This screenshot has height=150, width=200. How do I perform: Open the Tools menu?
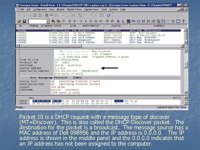click(x=104, y=9)
